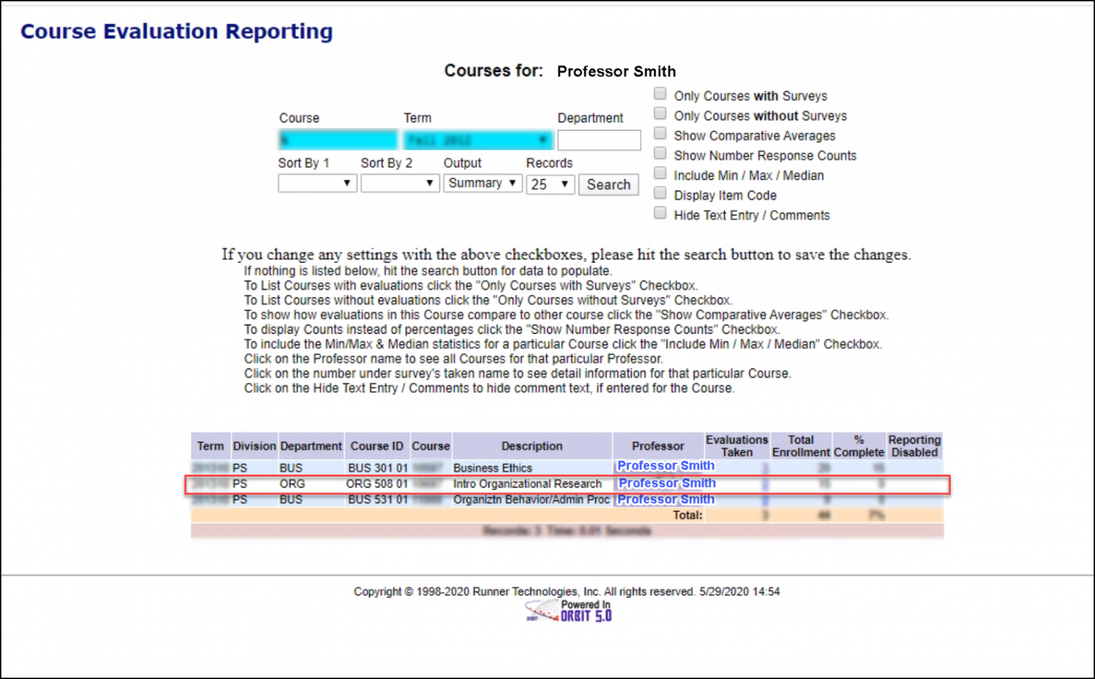Enable "Show Comparative Averages"

660,133
